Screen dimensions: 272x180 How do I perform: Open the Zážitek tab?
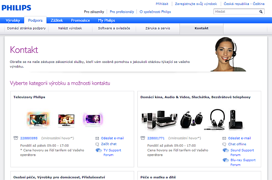[57, 20]
